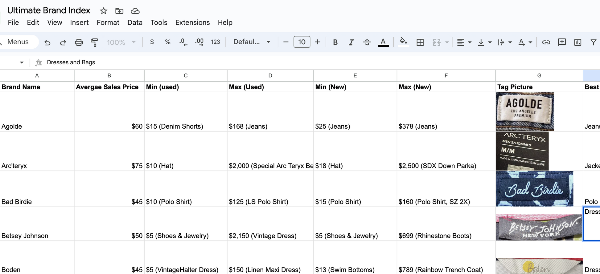Open the zoom 100% dropdown
The image size is (600, 274).
click(x=121, y=42)
